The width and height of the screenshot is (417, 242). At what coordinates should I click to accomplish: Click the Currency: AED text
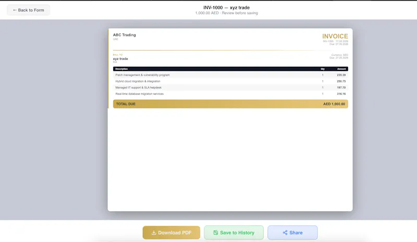click(x=340, y=55)
